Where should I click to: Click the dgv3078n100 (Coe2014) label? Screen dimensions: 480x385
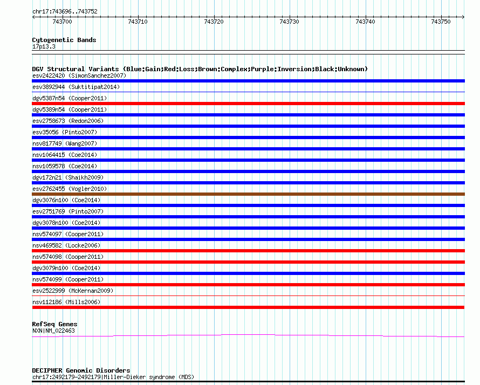click(x=66, y=223)
